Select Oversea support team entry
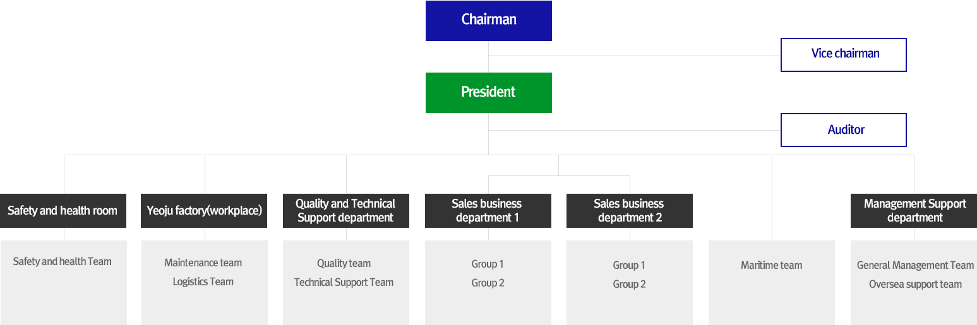The height and width of the screenshot is (325, 977). click(x=915, y=284)
